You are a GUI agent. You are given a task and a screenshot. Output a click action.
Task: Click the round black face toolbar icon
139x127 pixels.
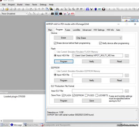pyautogui.click(x=104, y=9)
